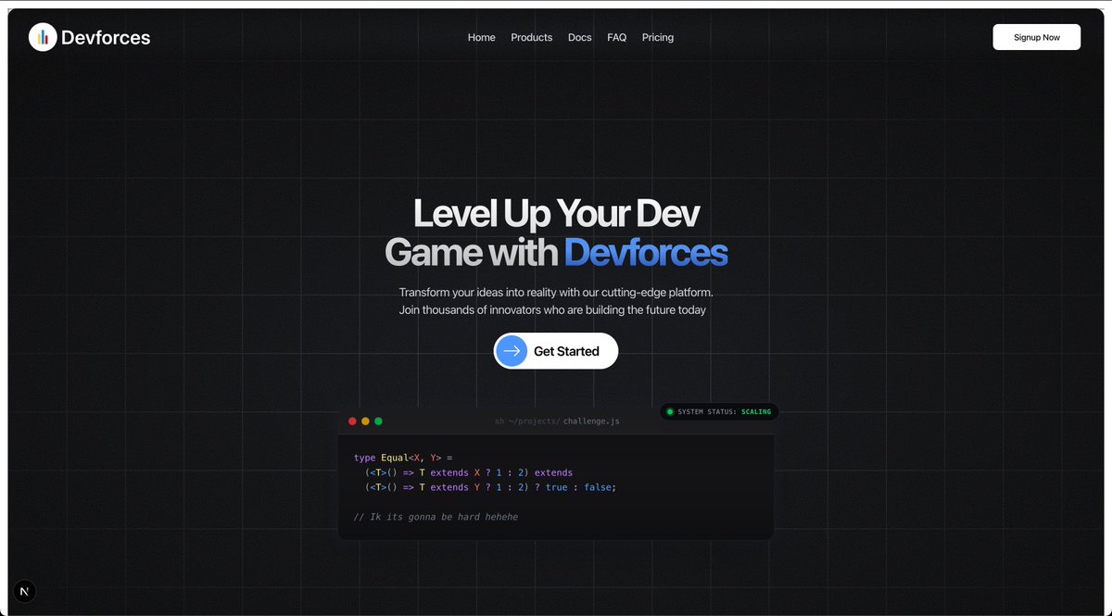Click the red dot in the code window
The height and width of the screenshot is (616, 1112).
(x=352, y=421)
